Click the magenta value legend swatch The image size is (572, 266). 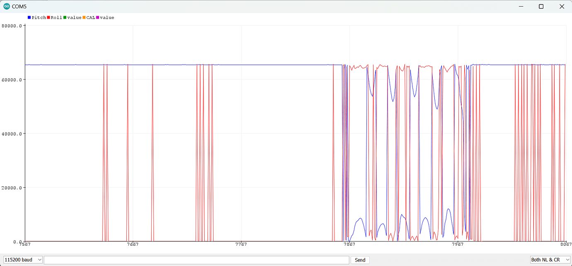point(98,17)
